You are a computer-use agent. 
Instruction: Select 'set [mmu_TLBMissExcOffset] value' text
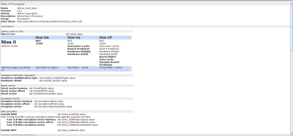point(76,122)
